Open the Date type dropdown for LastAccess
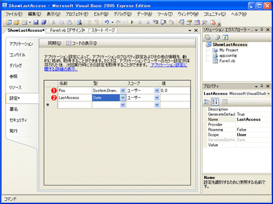 click(123, 98)
